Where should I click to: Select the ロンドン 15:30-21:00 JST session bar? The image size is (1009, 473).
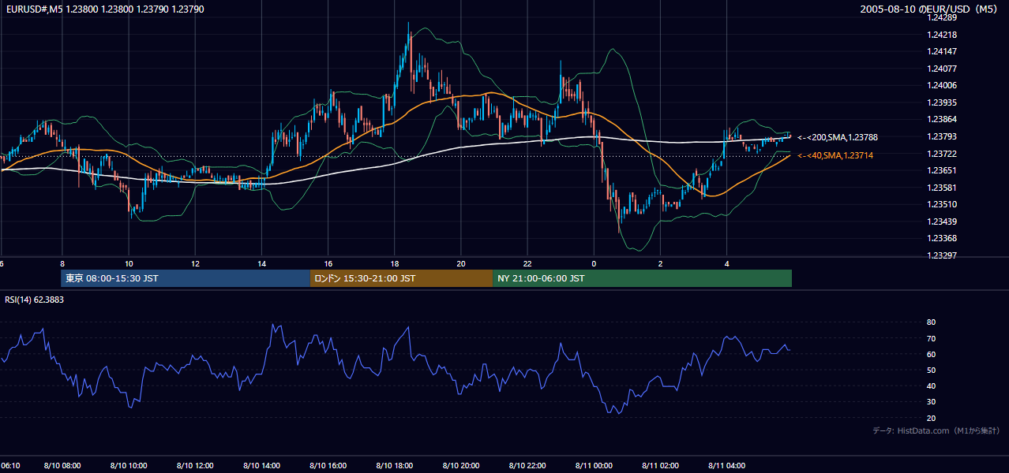[x=402, y=278]
